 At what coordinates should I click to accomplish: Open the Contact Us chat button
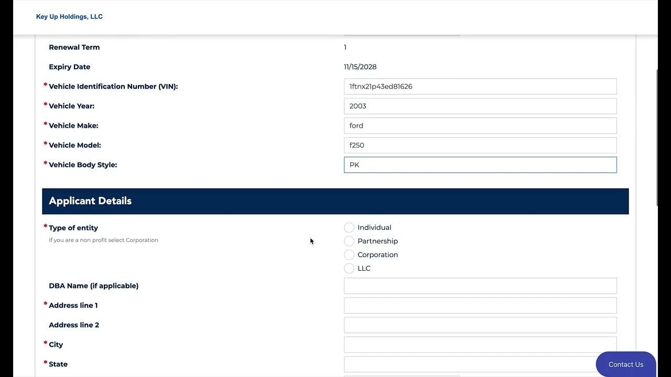point(626,364)
